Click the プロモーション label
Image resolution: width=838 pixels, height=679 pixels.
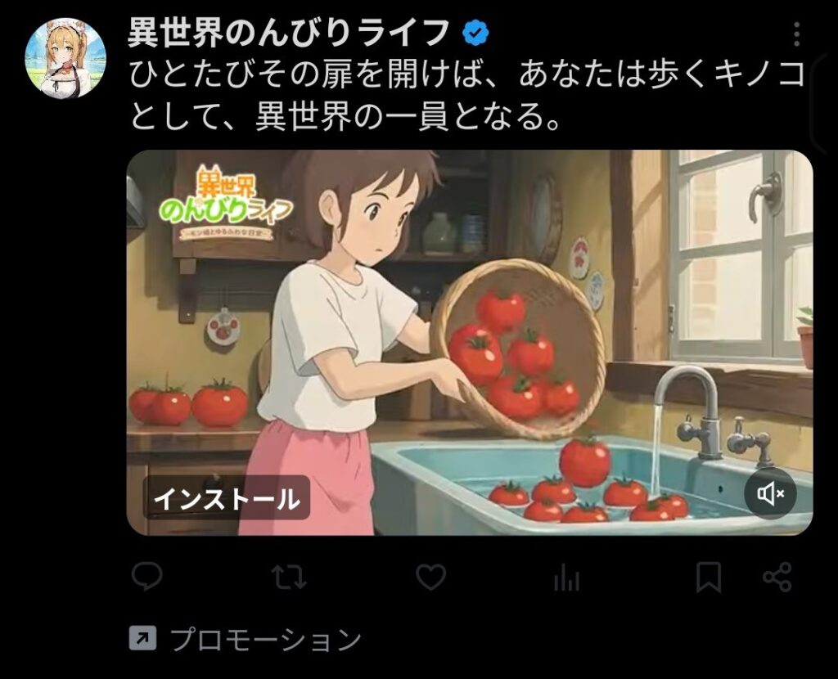click(266, 639)
